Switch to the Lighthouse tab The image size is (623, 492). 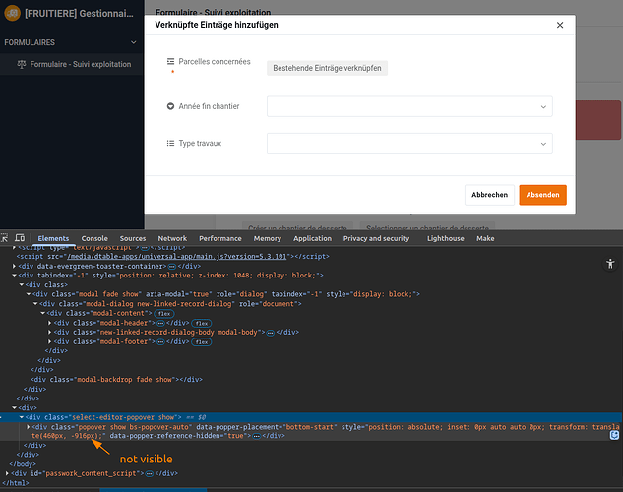pyautogui.click(x=445, y=238)
